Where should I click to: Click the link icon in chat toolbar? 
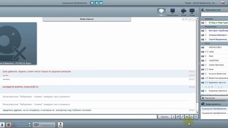pos(182,117)
